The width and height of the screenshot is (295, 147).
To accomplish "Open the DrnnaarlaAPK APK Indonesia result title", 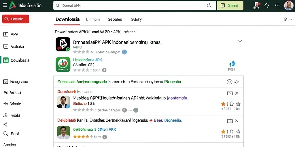I will pyautogui.click(x=118, y=42).
